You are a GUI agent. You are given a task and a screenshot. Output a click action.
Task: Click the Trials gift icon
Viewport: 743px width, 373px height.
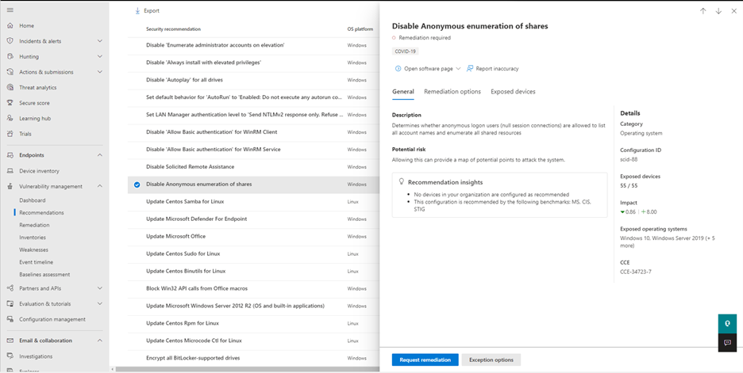click(10, 134)
